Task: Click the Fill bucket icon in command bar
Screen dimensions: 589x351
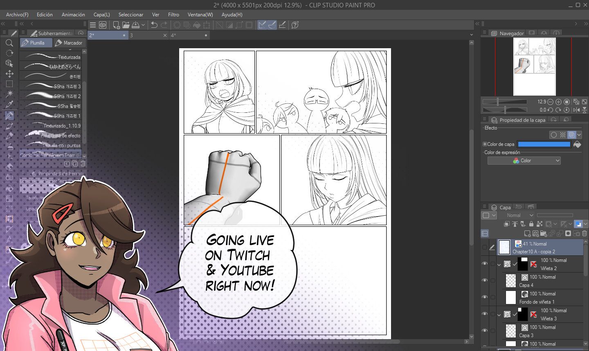Action: point(197,25)
